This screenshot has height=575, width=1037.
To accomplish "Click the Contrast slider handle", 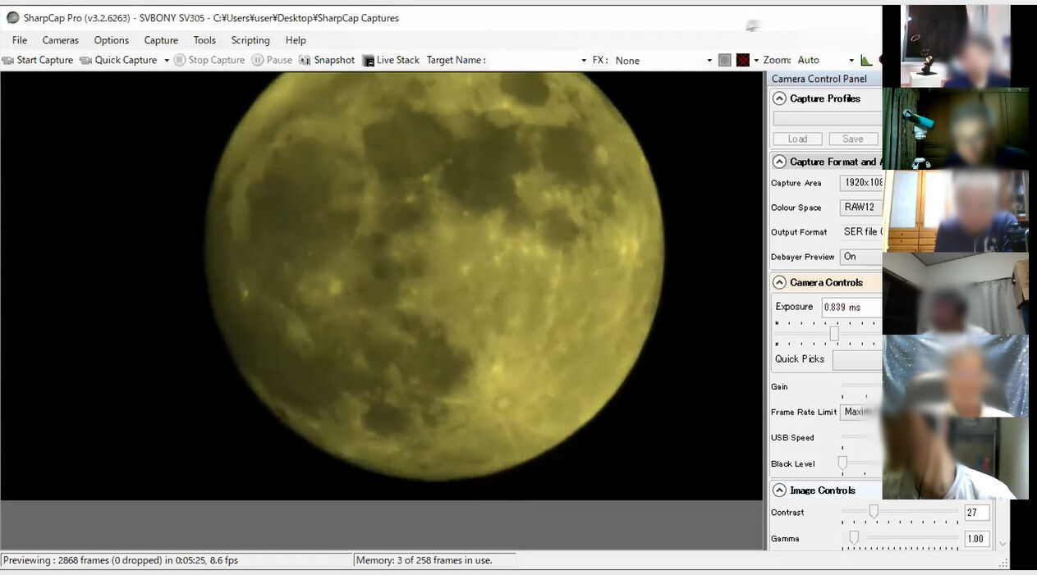I will 874,512.
